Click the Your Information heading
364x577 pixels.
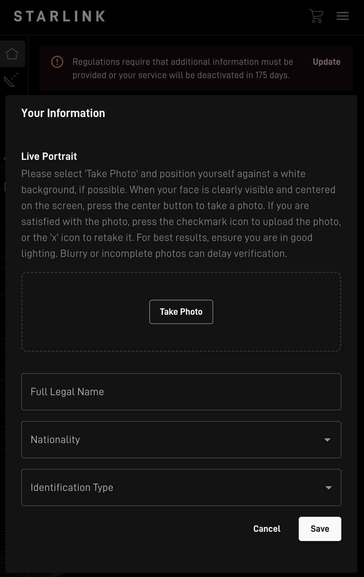(63, 113)
